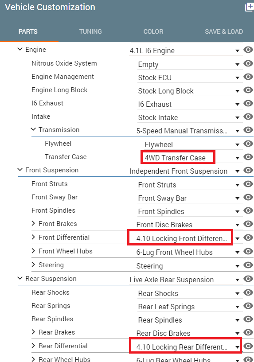
Task: Select the Steering tree item label
Action: (x=51, y=265)
